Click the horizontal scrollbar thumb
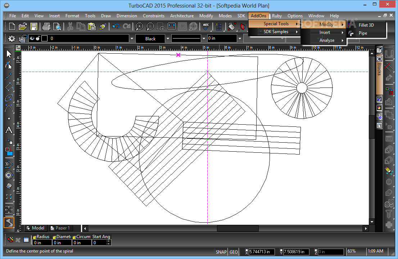398x259 pixels. (x=238, y=228)
